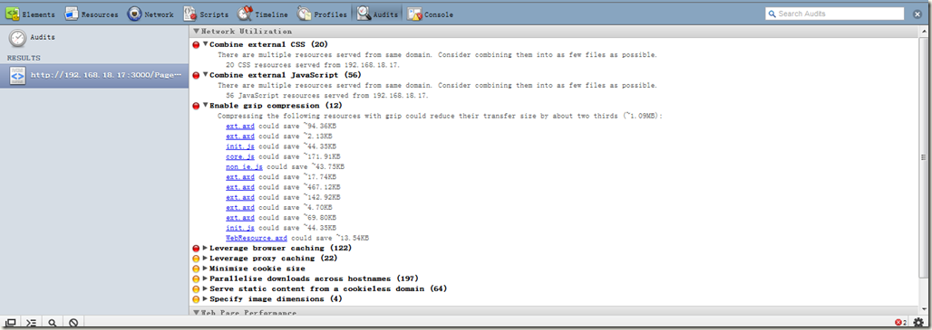Open ext.axd link saving ~467.12KB
The width and height of the screenshot is (932, 330).
[x=240, y=187]
